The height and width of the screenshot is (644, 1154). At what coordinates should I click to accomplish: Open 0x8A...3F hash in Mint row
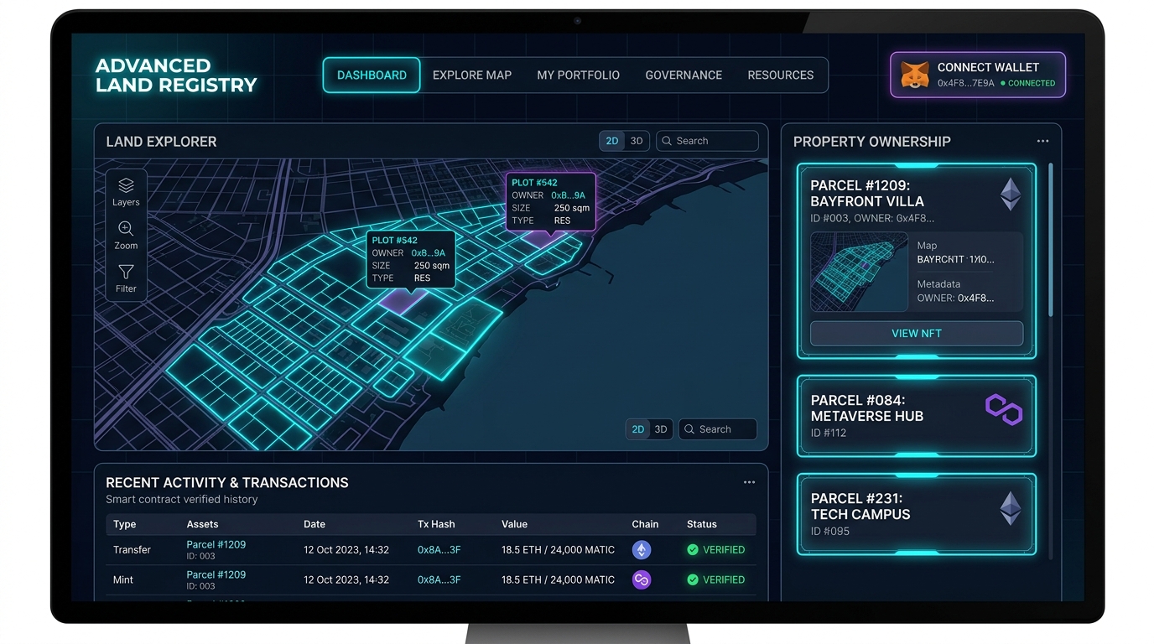(x=439, y=579)
